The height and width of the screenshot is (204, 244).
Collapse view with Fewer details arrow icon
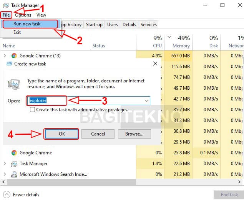click(7, 194)
